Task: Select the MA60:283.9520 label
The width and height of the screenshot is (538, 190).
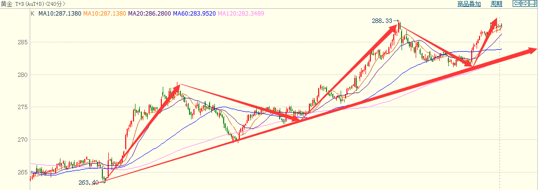Action: [194, 14]
